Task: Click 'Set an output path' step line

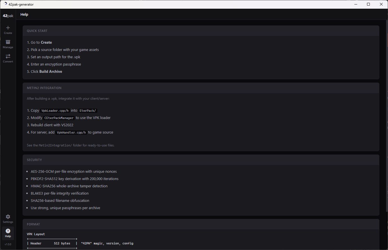Action: [x=54, y=57]
